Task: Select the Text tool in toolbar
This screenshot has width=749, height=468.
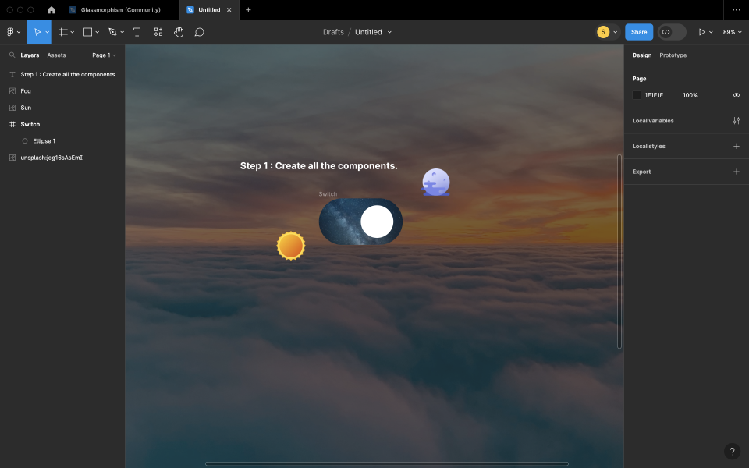Action: point(137,32)
